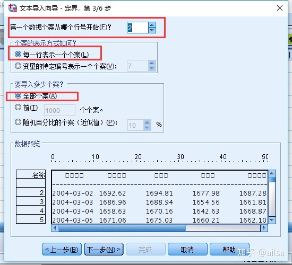Click ruler mark 30 above preview

181,157
